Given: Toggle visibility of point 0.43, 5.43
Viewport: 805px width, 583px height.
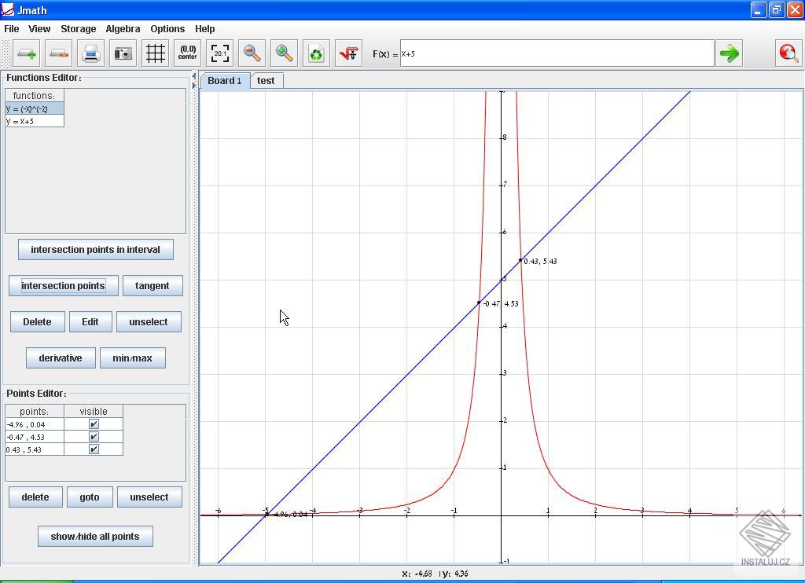Looking at the screenshot, I should click(94, 449).
